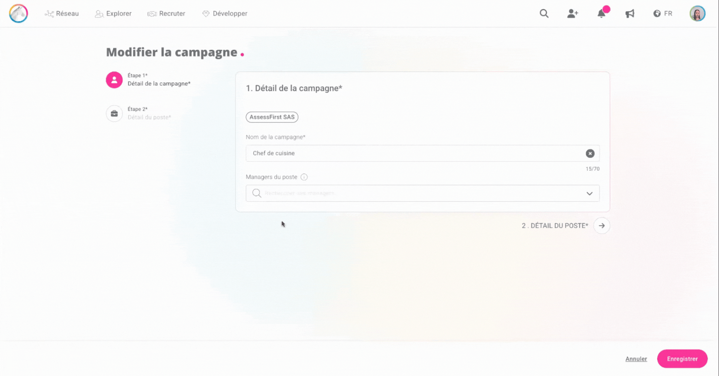The height and width of the screenshot is (376, 719).
Task: Open the Explorer menu
Action: pos(113,13)
